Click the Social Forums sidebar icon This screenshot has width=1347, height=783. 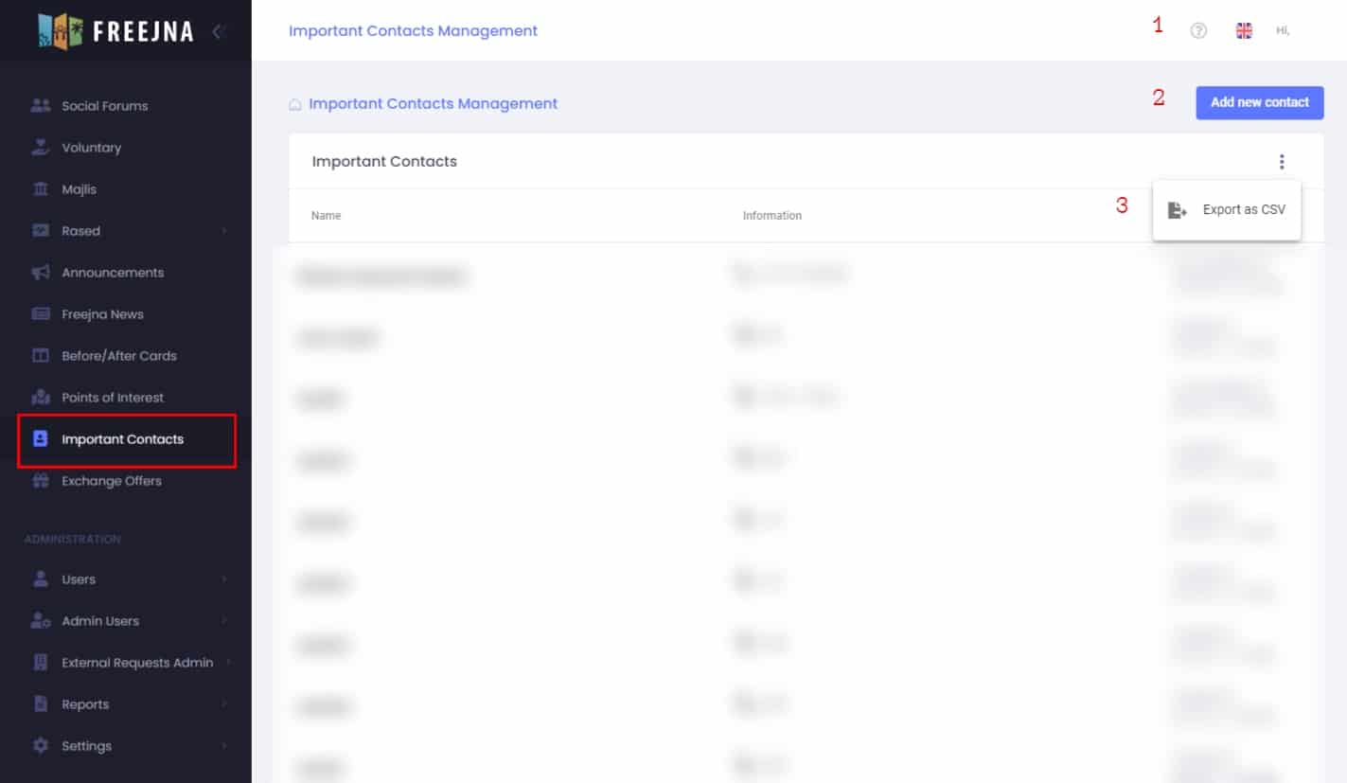41,106
